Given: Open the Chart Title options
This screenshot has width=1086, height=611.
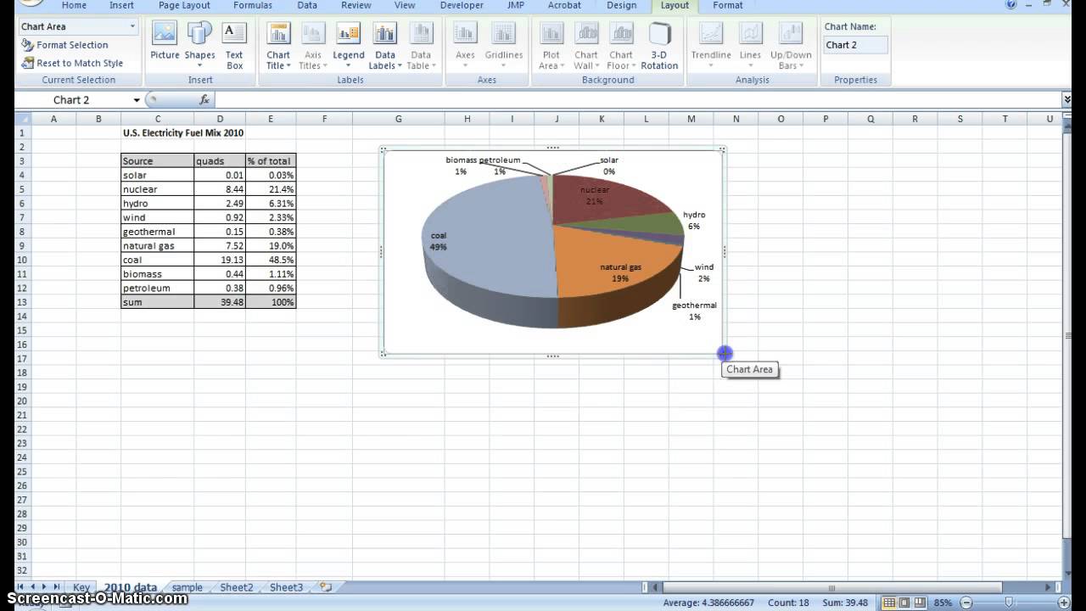Looking at the screenshot, I should pyautogui.click(x=278, y=46).
